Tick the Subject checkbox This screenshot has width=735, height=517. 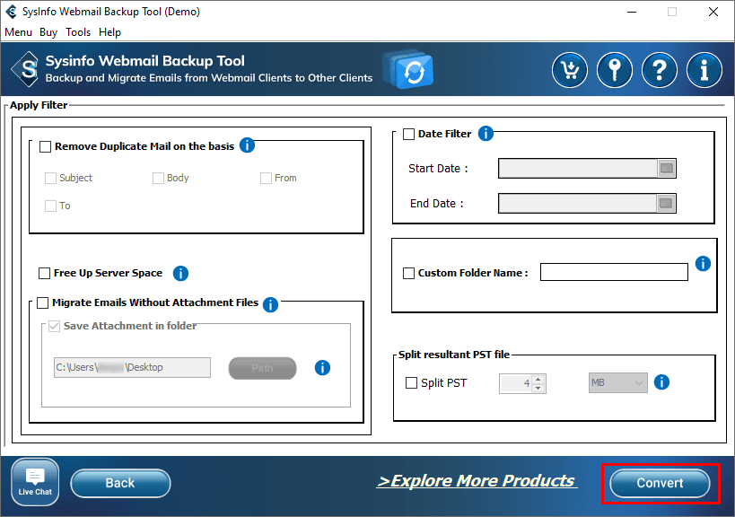(x=50, y=178)
